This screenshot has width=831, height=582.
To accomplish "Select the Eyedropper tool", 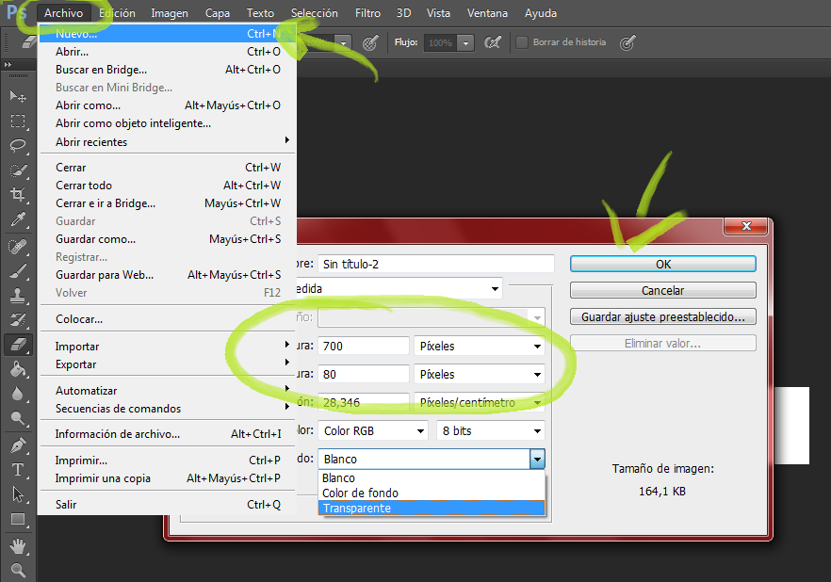I will 18,219.
